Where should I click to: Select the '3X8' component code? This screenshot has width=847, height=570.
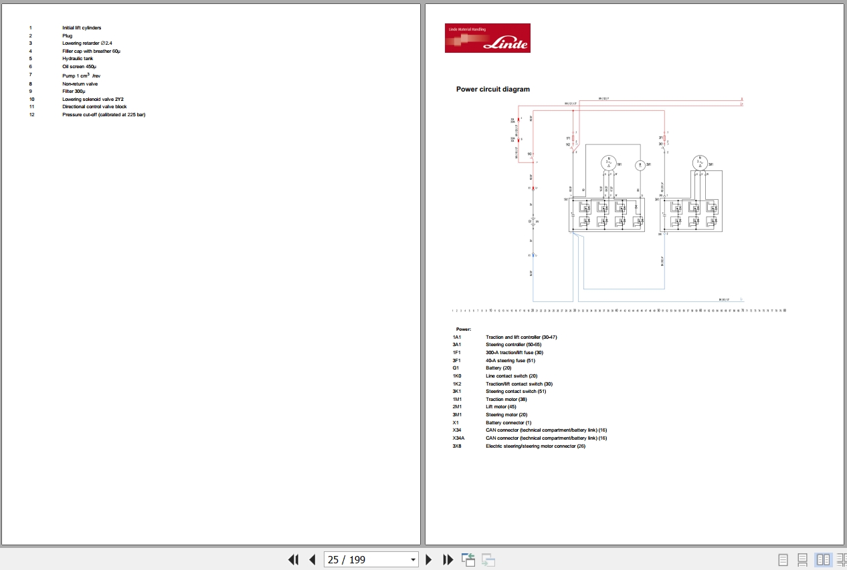click(458, 446)
